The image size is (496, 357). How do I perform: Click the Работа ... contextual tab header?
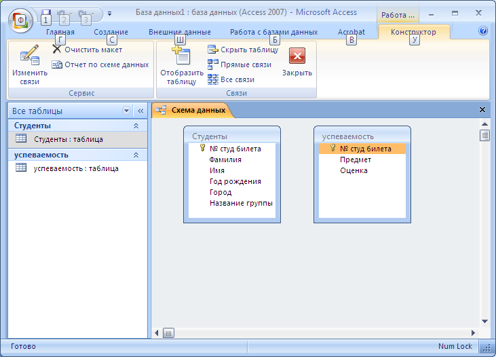tap(398, 15)
